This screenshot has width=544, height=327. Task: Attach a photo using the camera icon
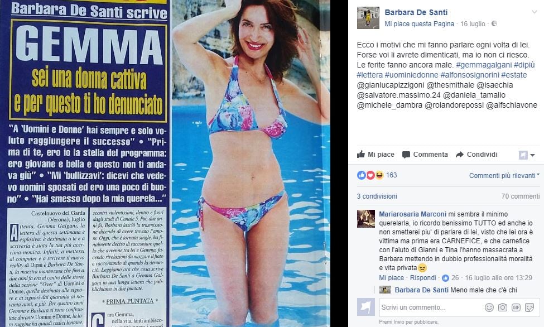point(502,307)
